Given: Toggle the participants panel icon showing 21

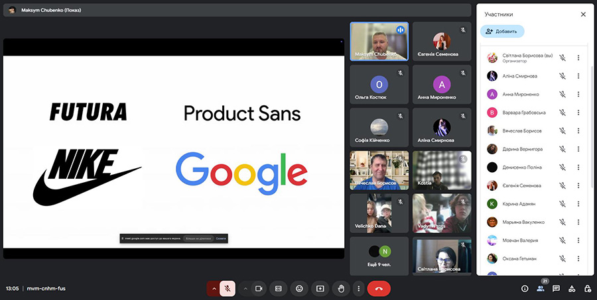Looking at the screenshot, I should pyautogui.click(x=540, y=289).
